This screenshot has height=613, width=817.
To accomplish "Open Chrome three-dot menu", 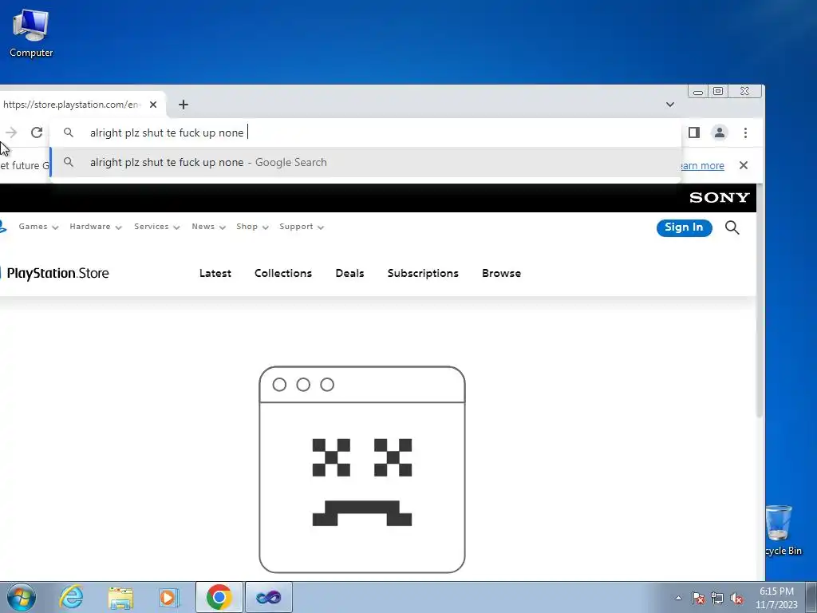I will [x=746, y=132].
